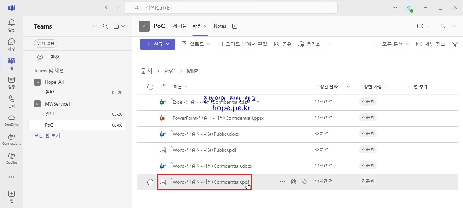Open the Calls phone icon

(x=12, y=101)
